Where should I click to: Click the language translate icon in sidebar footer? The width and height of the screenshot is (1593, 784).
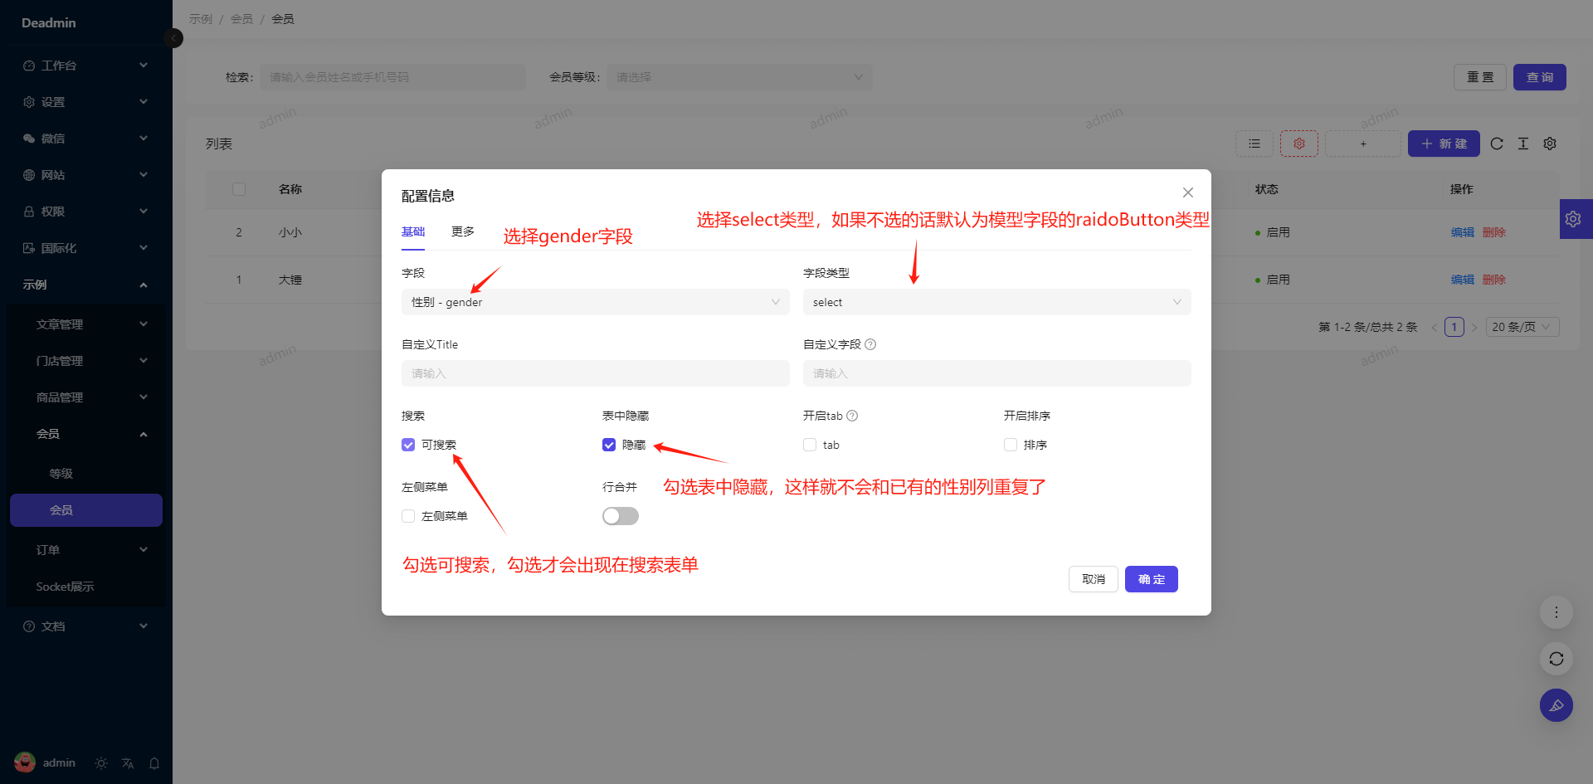[x=128, y=763]
